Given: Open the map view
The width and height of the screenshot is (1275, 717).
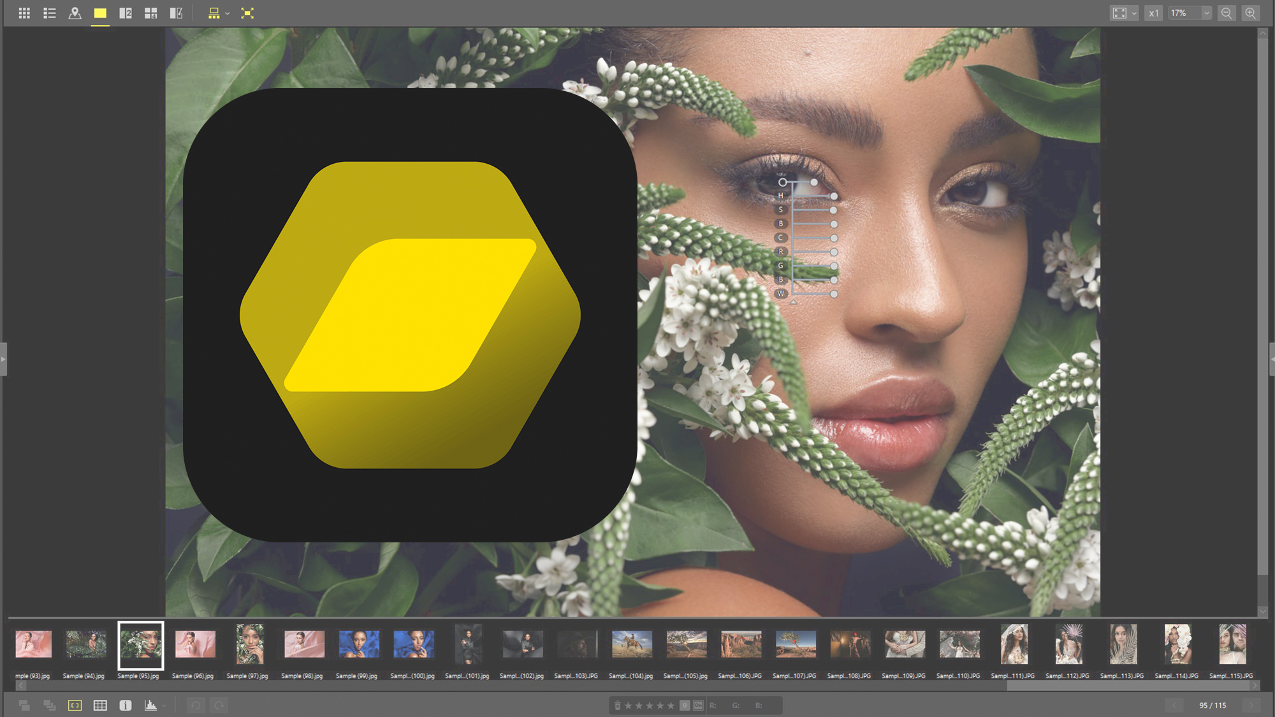Looking at the screenshot, I should pyautogui.click(x=75, y=13).
